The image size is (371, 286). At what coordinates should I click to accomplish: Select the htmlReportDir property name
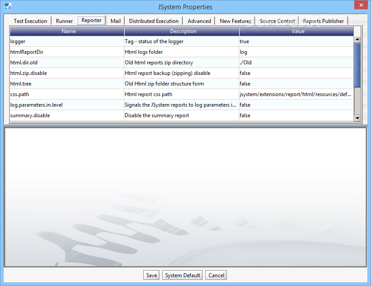pyautogui.click(x=67, y=52)
